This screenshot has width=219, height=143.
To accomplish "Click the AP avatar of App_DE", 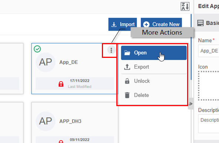I will [x=46, y=62].
